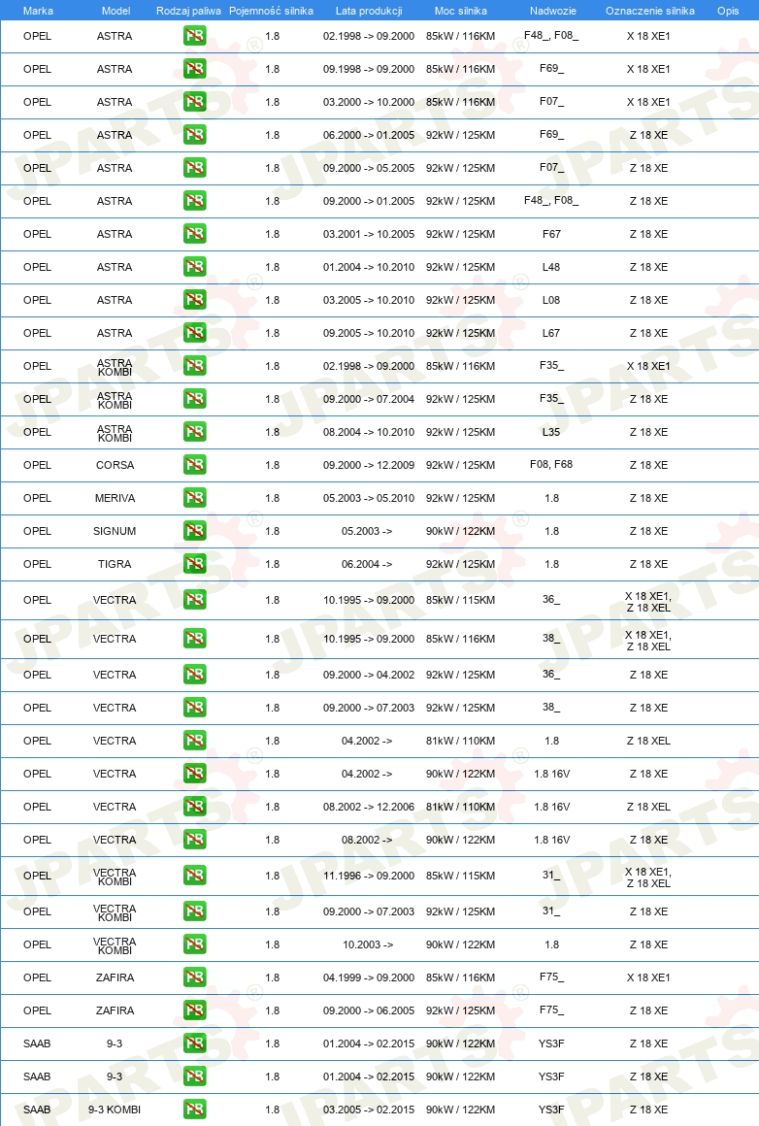Click petrol icon in Astra 09.1998 F69_ row
The image size is (759, 1126).
click(x=194, y=69)
